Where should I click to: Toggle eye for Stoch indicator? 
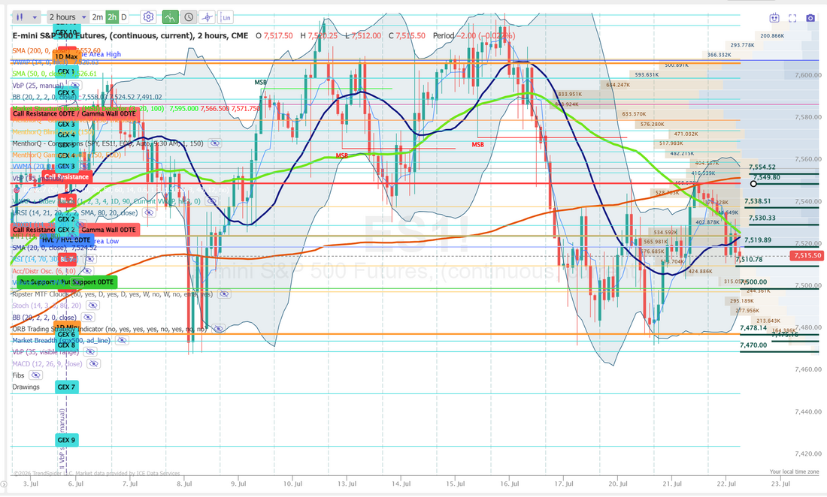pyautogui.click(x=92, y=306)
